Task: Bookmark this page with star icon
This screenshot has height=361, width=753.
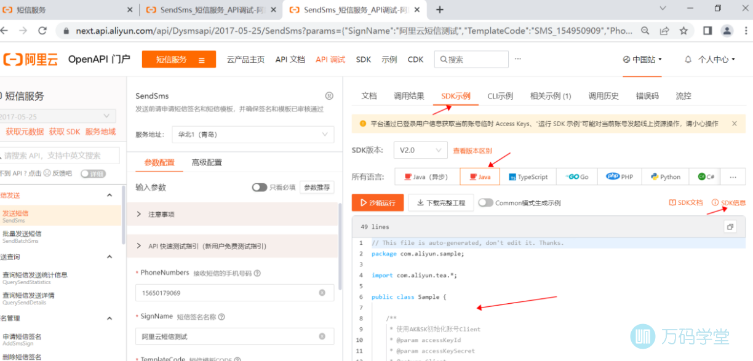Action: pos(683,30)
